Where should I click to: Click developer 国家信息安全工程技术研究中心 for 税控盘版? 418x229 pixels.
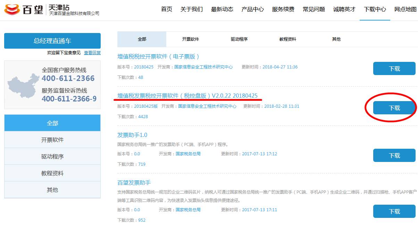click(x=207, y=106)
